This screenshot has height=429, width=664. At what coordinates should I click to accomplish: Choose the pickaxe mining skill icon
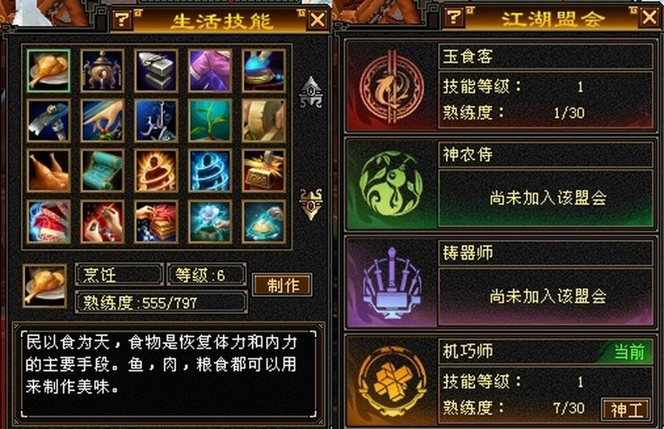[x=48, y=121]
